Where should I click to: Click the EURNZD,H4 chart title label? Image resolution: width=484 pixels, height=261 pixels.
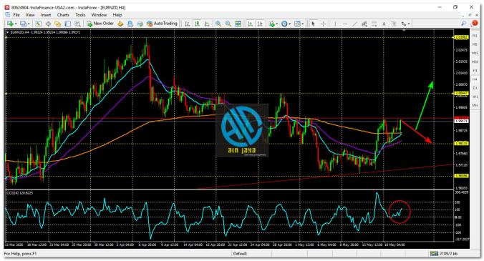point(19,32)
